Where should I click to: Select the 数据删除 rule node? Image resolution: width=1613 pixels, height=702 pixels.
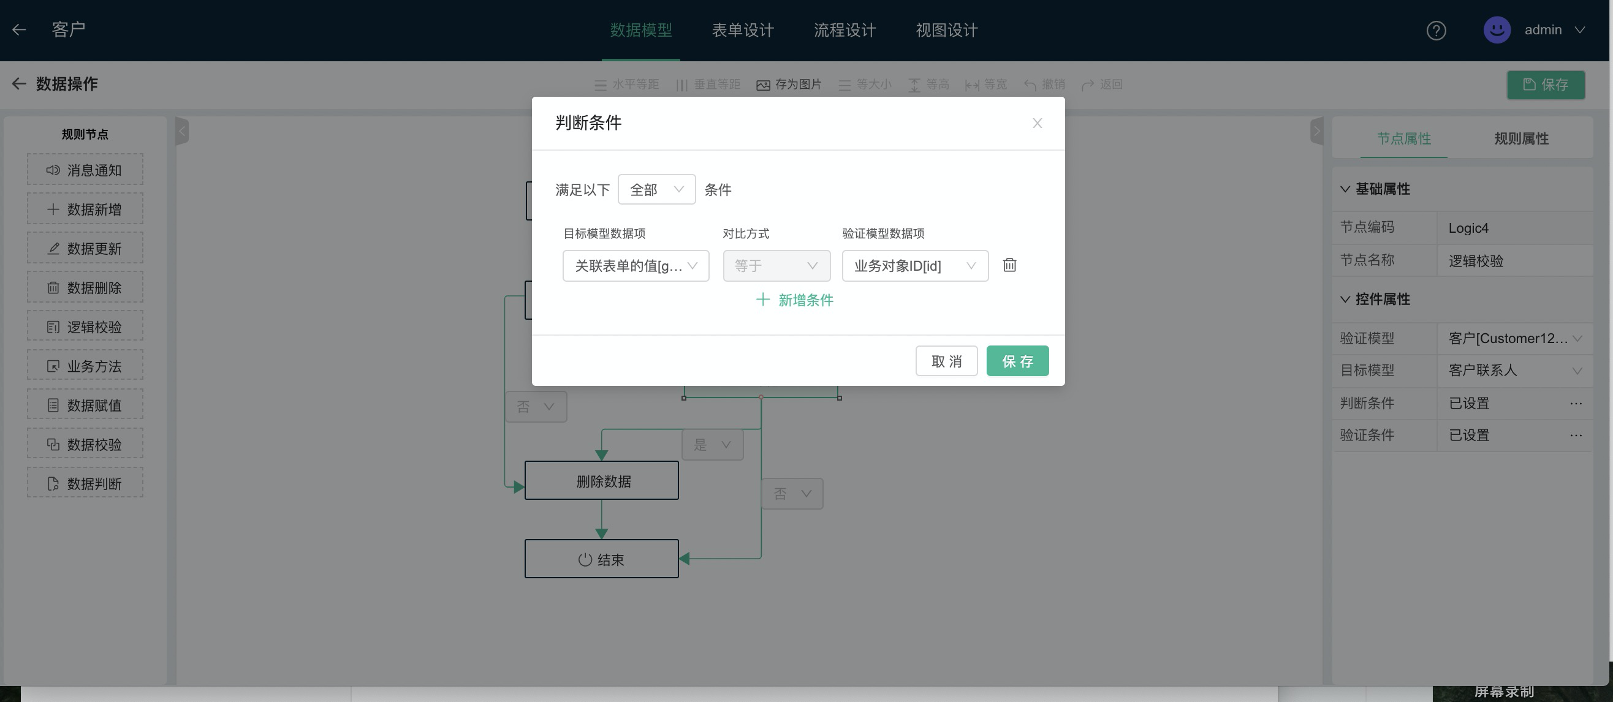(85, 287)
